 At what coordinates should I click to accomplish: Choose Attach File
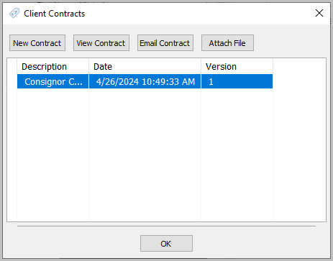click(x=227, y=43)
